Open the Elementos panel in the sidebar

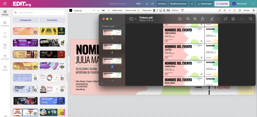coord(5,57)
